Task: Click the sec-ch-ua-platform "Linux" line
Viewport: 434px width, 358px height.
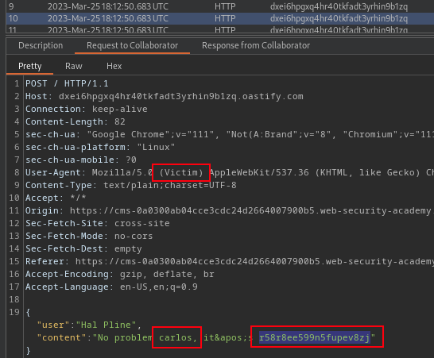Action: 100,148
